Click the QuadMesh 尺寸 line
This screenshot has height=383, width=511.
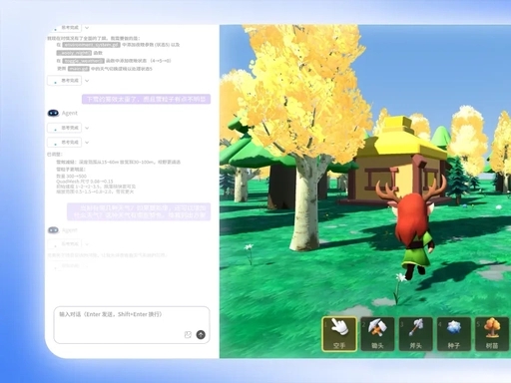[x=85, y=182]
